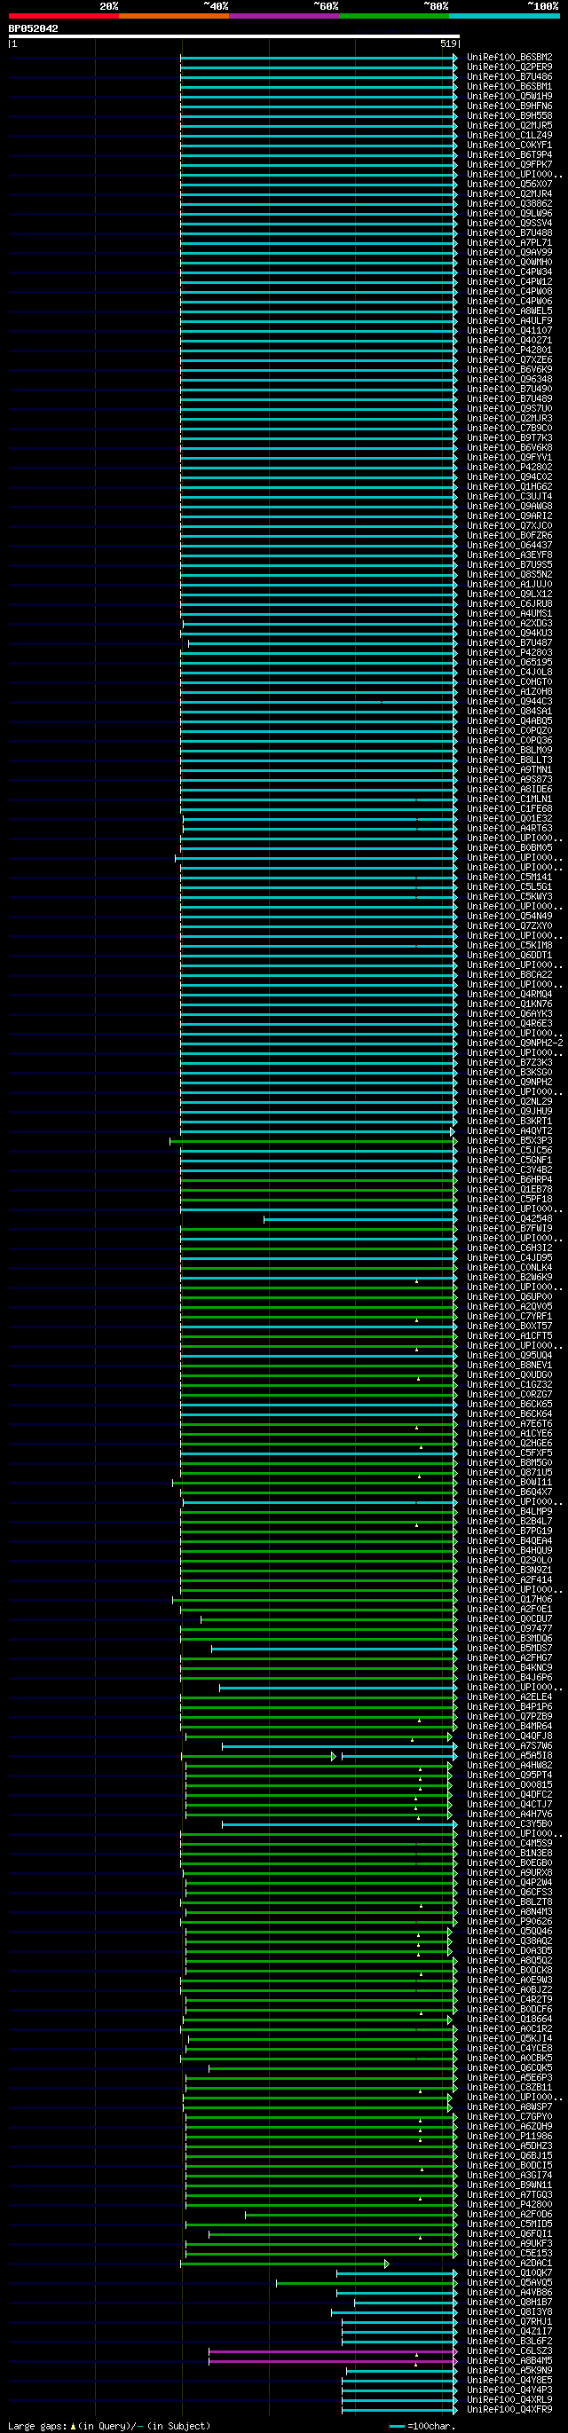568x2433 pixels.
Task: Select hit label UniRef100_C1GZ32
Action: click(509, 1384)
